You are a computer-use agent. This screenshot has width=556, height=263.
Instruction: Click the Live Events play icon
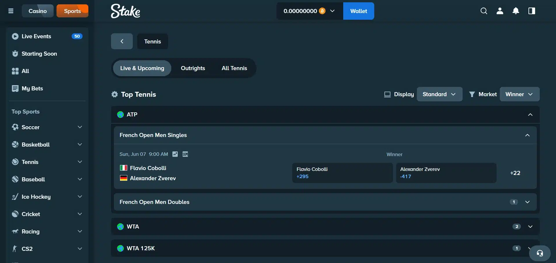[x=15, y=36]
